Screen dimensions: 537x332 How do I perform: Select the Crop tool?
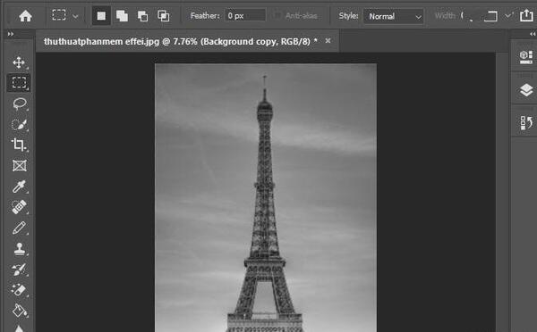coord(19,145)
